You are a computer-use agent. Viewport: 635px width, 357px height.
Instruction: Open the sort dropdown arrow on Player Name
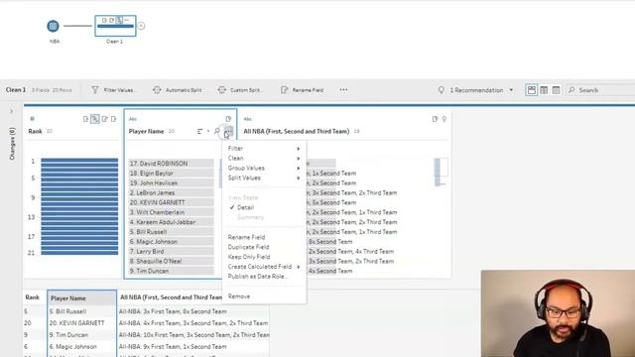(208, 131)
